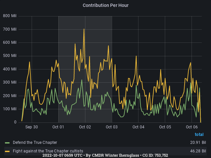Click the green Defend the True Chapter swatch
This screenshot has height=158, width=211.
(x=7, y=143)
